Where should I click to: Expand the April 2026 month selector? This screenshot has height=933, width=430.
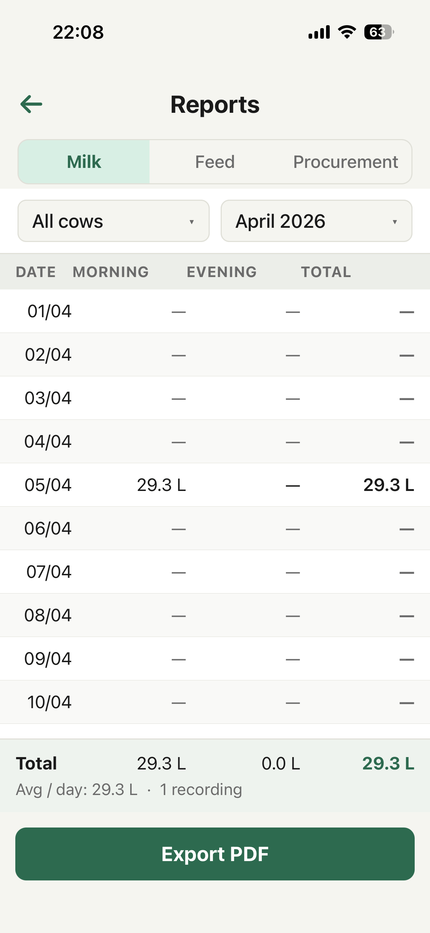(x=316, y=221)
